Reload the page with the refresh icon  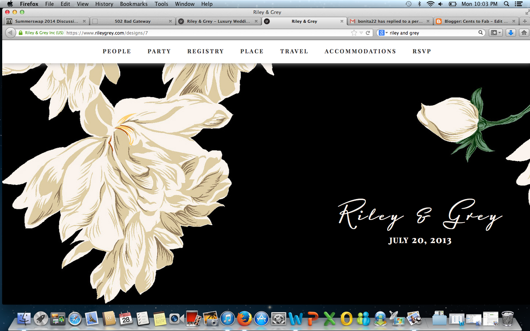coord(368,33)
